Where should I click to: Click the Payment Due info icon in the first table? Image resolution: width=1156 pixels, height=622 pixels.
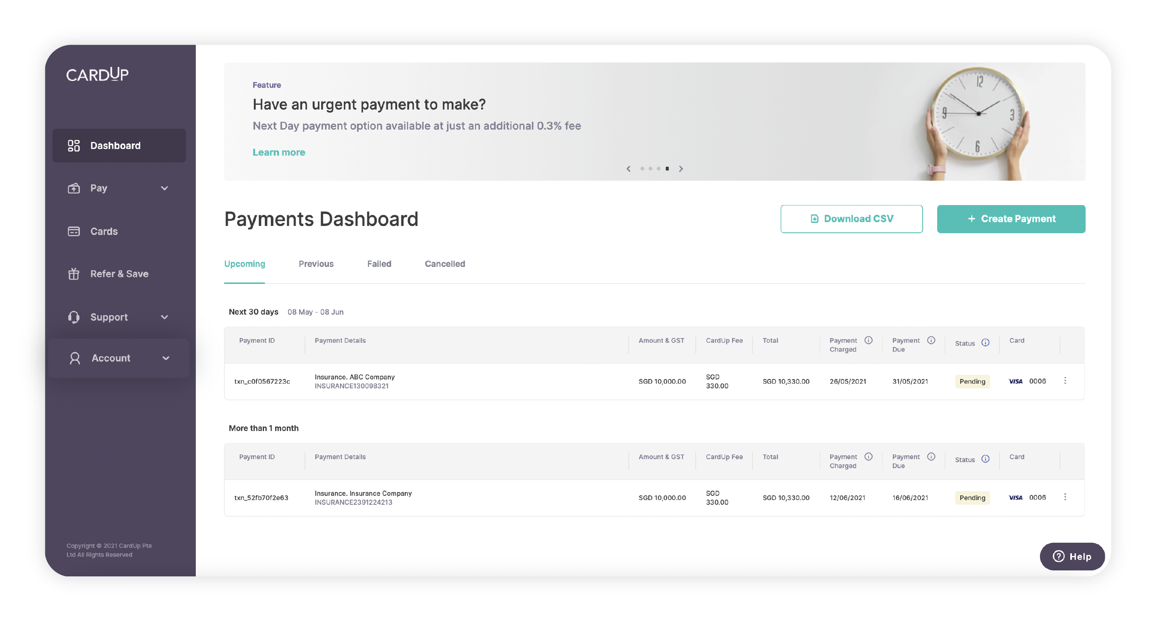point(931,340)
